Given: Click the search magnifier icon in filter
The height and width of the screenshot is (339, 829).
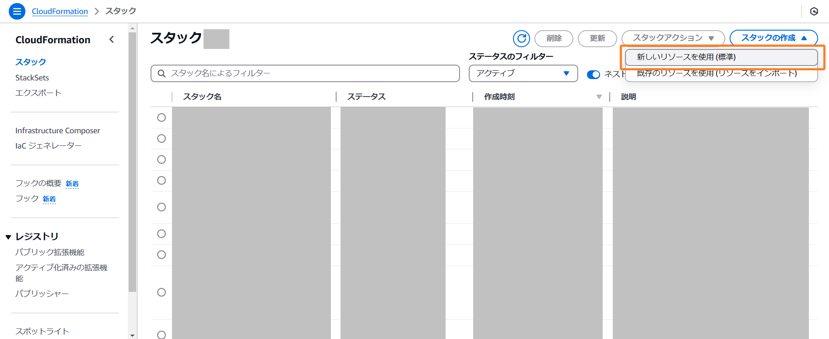Looking at the screenshot, I should (x=162, y=73).
